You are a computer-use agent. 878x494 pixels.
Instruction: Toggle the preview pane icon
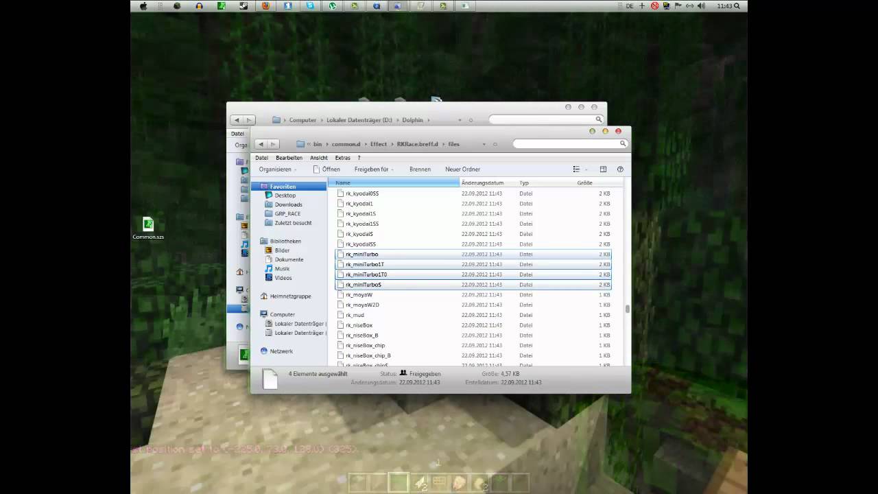pyautogui.click(x=603, y=169)
